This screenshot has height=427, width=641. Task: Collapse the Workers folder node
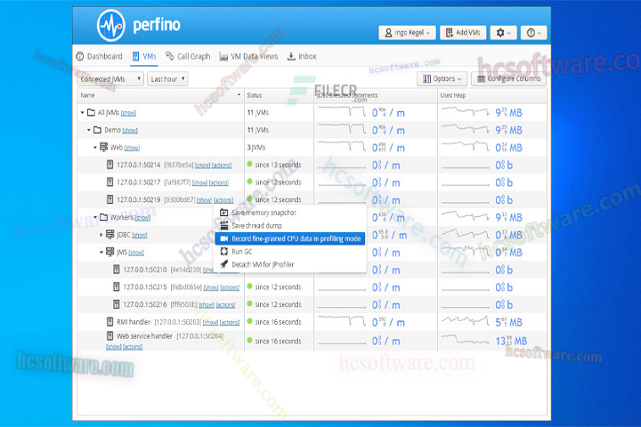(x=95, y=217)
